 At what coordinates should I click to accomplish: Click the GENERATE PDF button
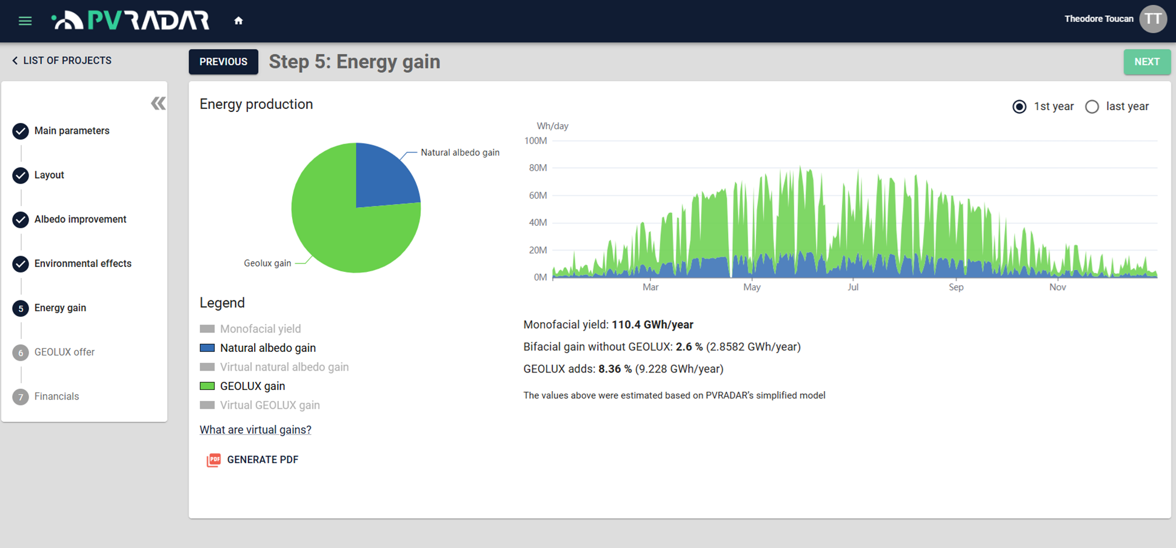point(253,460)
